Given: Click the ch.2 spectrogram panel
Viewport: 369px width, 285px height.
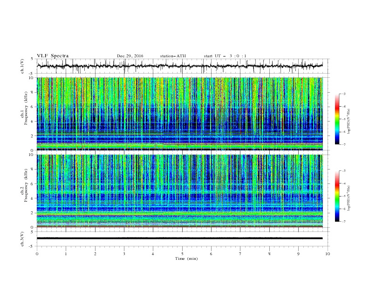Looking at the screenshot, I should [180, 191].
